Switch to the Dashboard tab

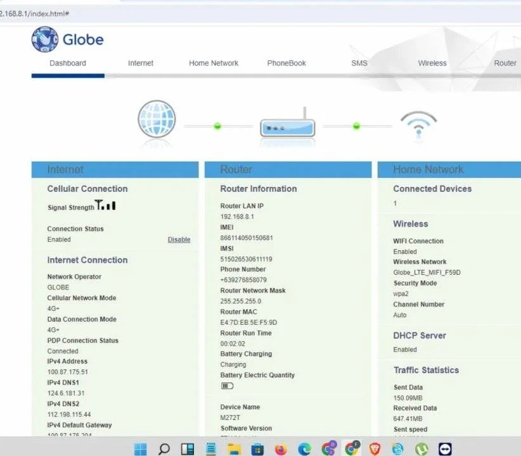coord(68,63)
